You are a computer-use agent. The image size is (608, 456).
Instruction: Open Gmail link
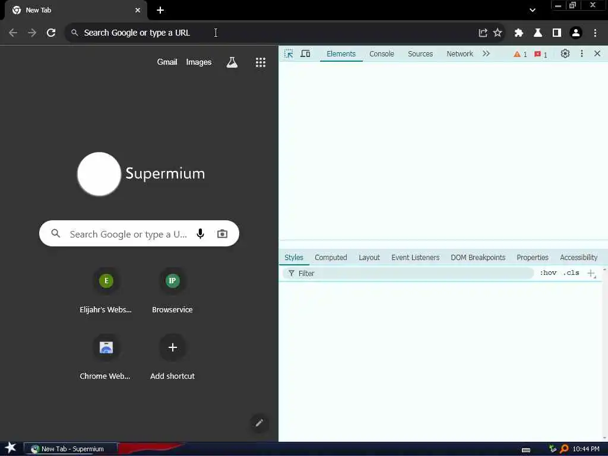167,62
